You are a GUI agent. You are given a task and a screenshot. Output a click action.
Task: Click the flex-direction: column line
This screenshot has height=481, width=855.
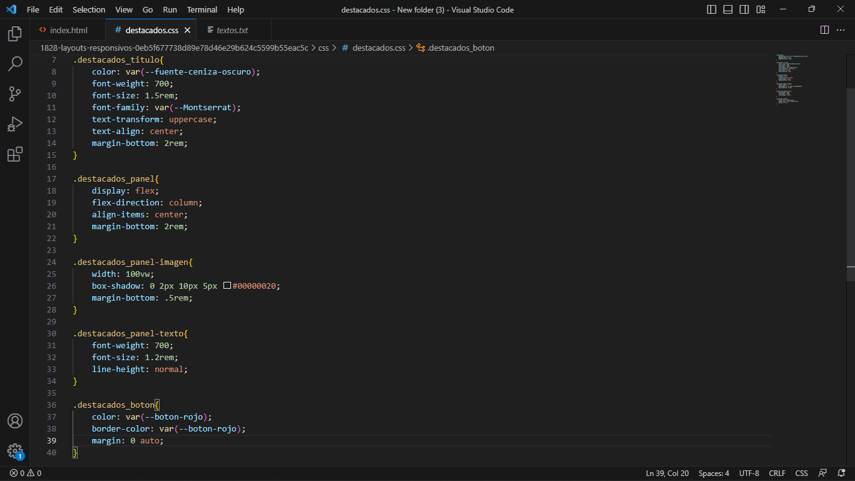[147, 203]
